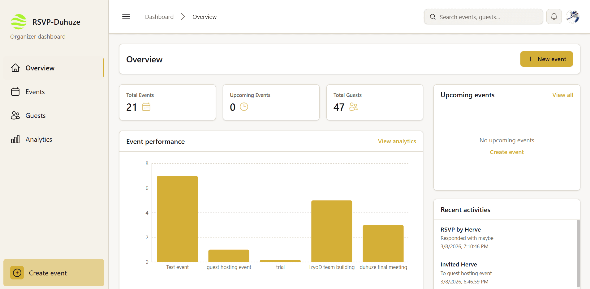Click the RSVP-Duhuze logo
The height and width of the screenshot is (289, 590).
19,22
